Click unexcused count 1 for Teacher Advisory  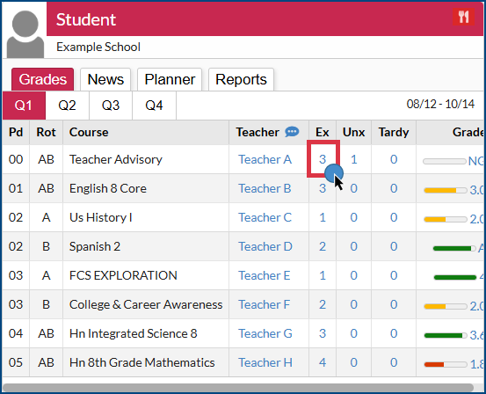coord(353,159)
